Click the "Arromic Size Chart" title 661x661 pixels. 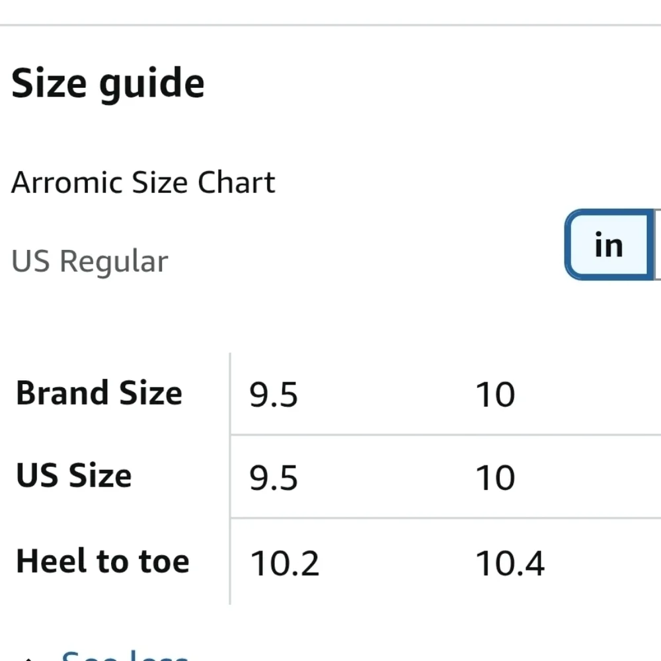click(x=143, y=182)
